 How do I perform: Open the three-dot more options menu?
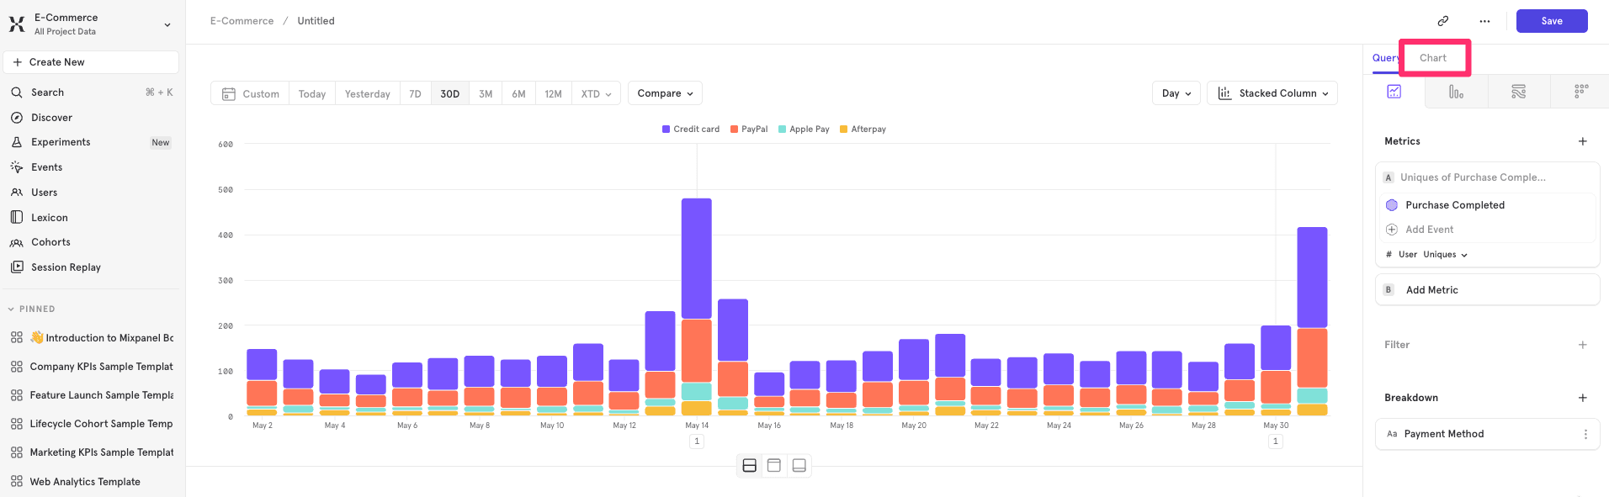(1484, 21)
